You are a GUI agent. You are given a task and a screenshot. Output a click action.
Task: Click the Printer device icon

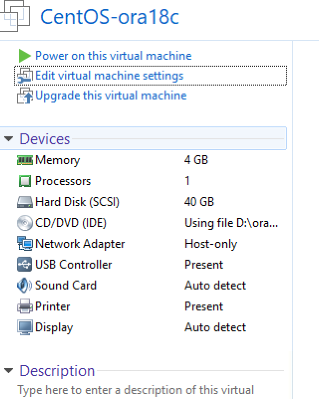pyautogui.click(x=24, y=306)
